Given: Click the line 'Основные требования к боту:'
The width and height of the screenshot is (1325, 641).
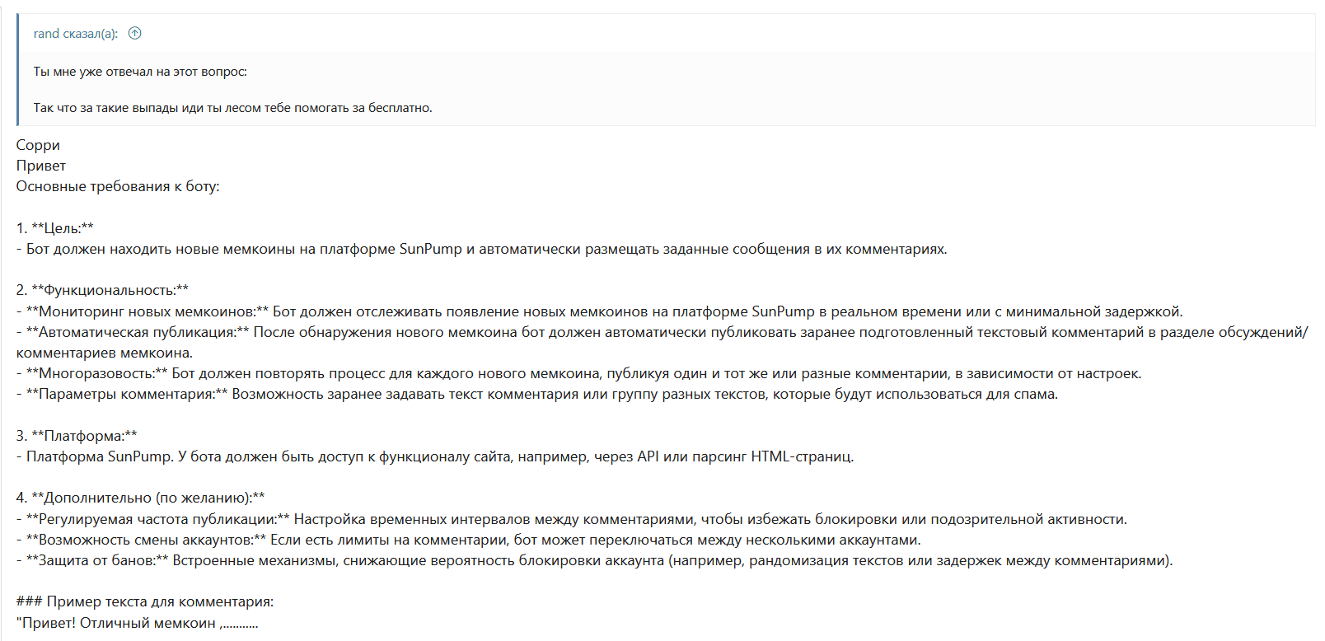Looking at the screenshot, I should (x=118, y=186).
